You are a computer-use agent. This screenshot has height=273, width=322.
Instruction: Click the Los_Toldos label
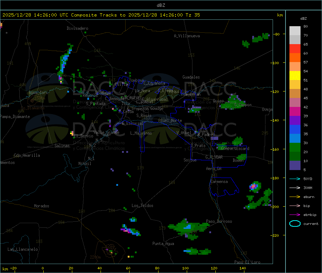coord(142,206)
